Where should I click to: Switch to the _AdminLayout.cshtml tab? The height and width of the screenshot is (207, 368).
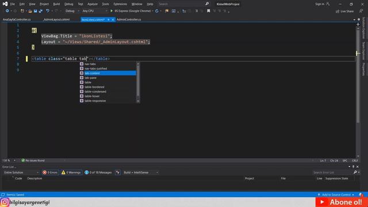click(x=56, y=20)
